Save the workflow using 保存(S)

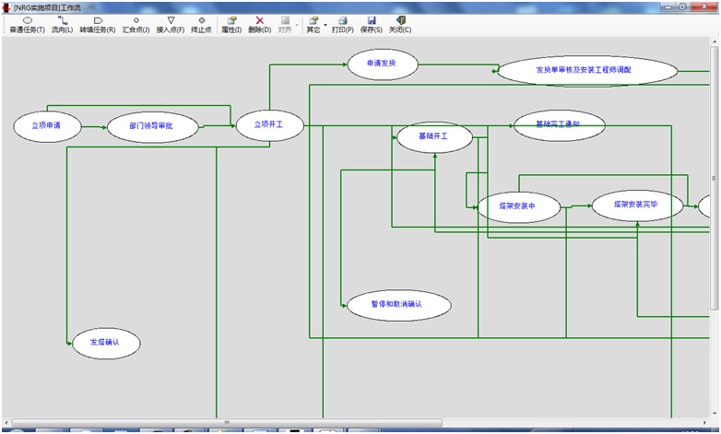(371, 25)
